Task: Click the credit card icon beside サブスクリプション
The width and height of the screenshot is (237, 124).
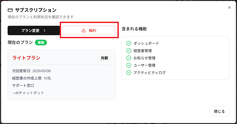Action: [10, 10]
